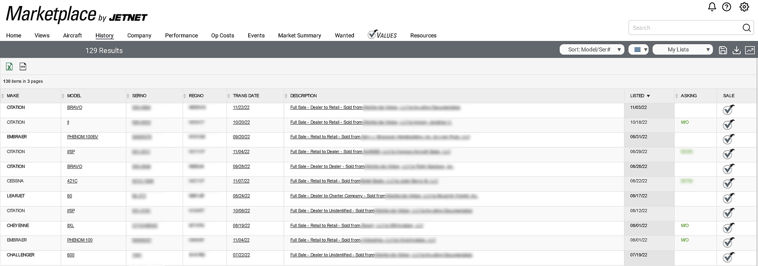Screen dimensions: 758x266
Task: Open the PHENOM 100EV model link
Action: [x=82, y=137]
